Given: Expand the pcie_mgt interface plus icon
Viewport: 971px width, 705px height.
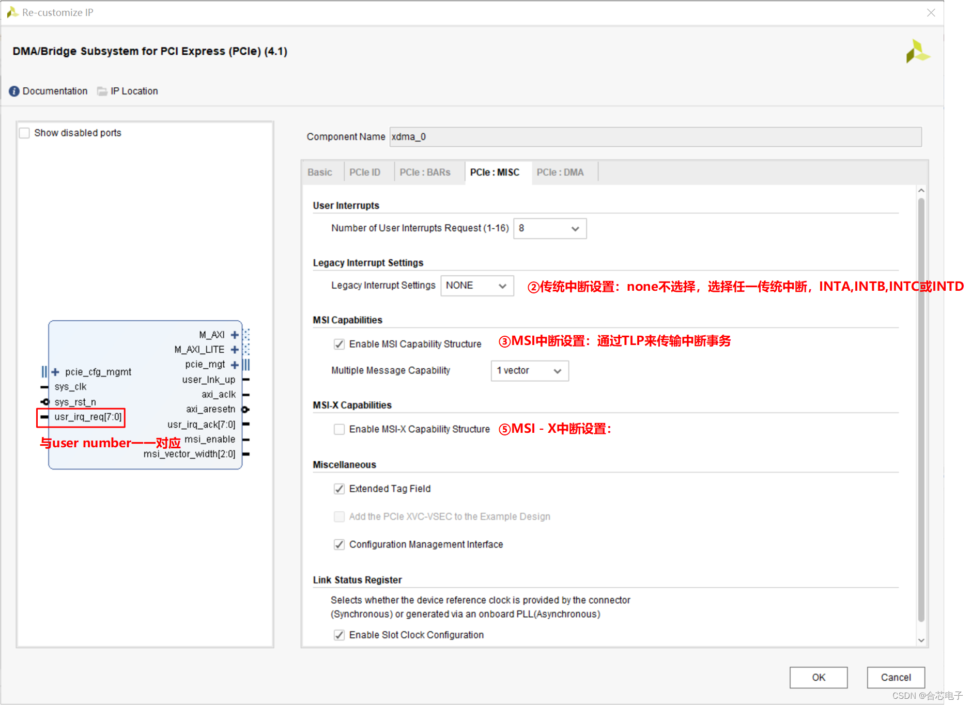Looking at the screenshot, I should (x=235, y=365).
